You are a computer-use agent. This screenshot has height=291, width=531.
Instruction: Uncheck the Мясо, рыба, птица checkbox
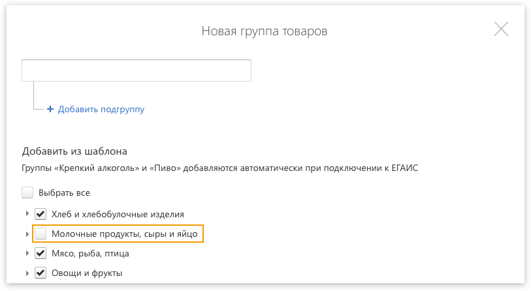point(40,253)
